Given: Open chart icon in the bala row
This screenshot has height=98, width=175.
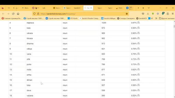Looking at the screenshot, I should pos(139,28).
